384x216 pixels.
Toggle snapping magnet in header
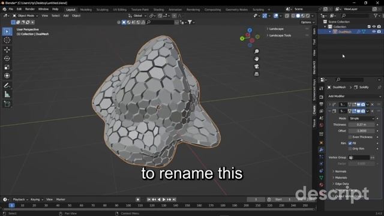click(160, 16)
